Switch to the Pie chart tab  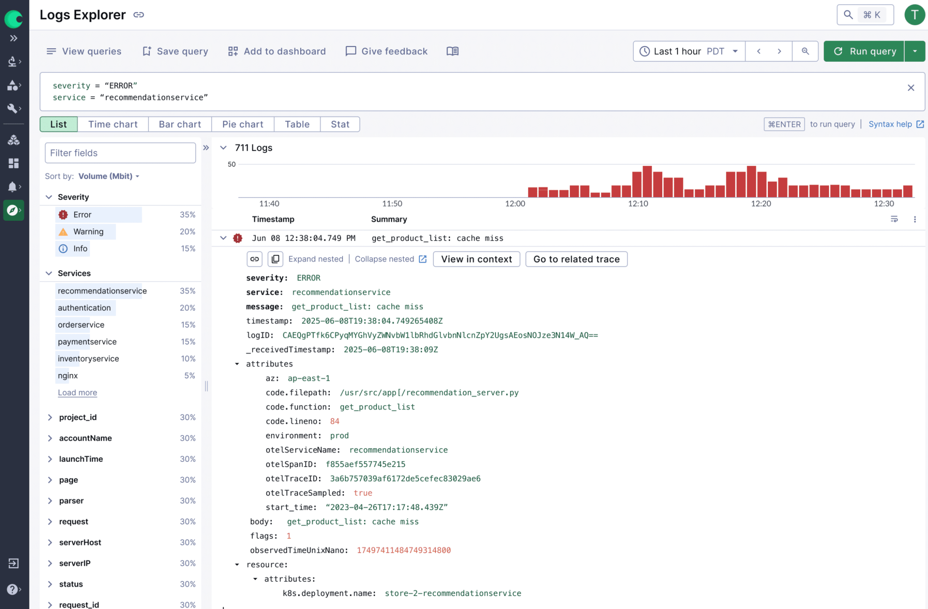[x=243, y=124]
